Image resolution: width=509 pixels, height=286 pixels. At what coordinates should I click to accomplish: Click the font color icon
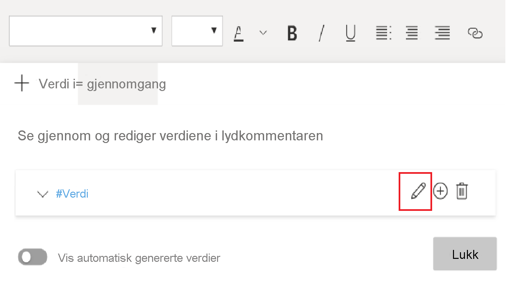click(x=239, y=33)
